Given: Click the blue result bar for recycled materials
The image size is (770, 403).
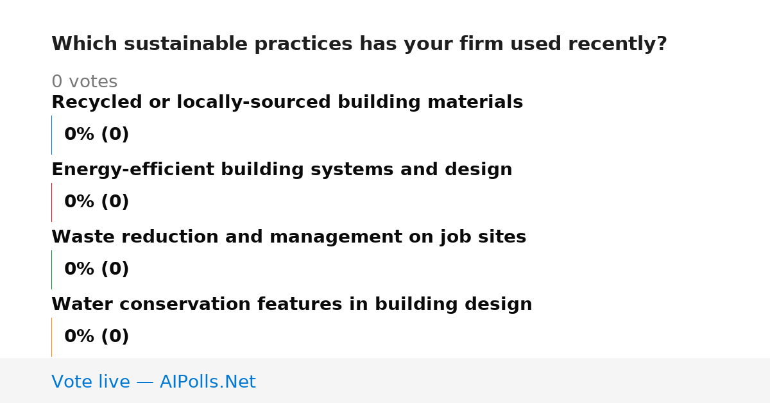Looking at the screenshot, I should click(x=51, y=135).
